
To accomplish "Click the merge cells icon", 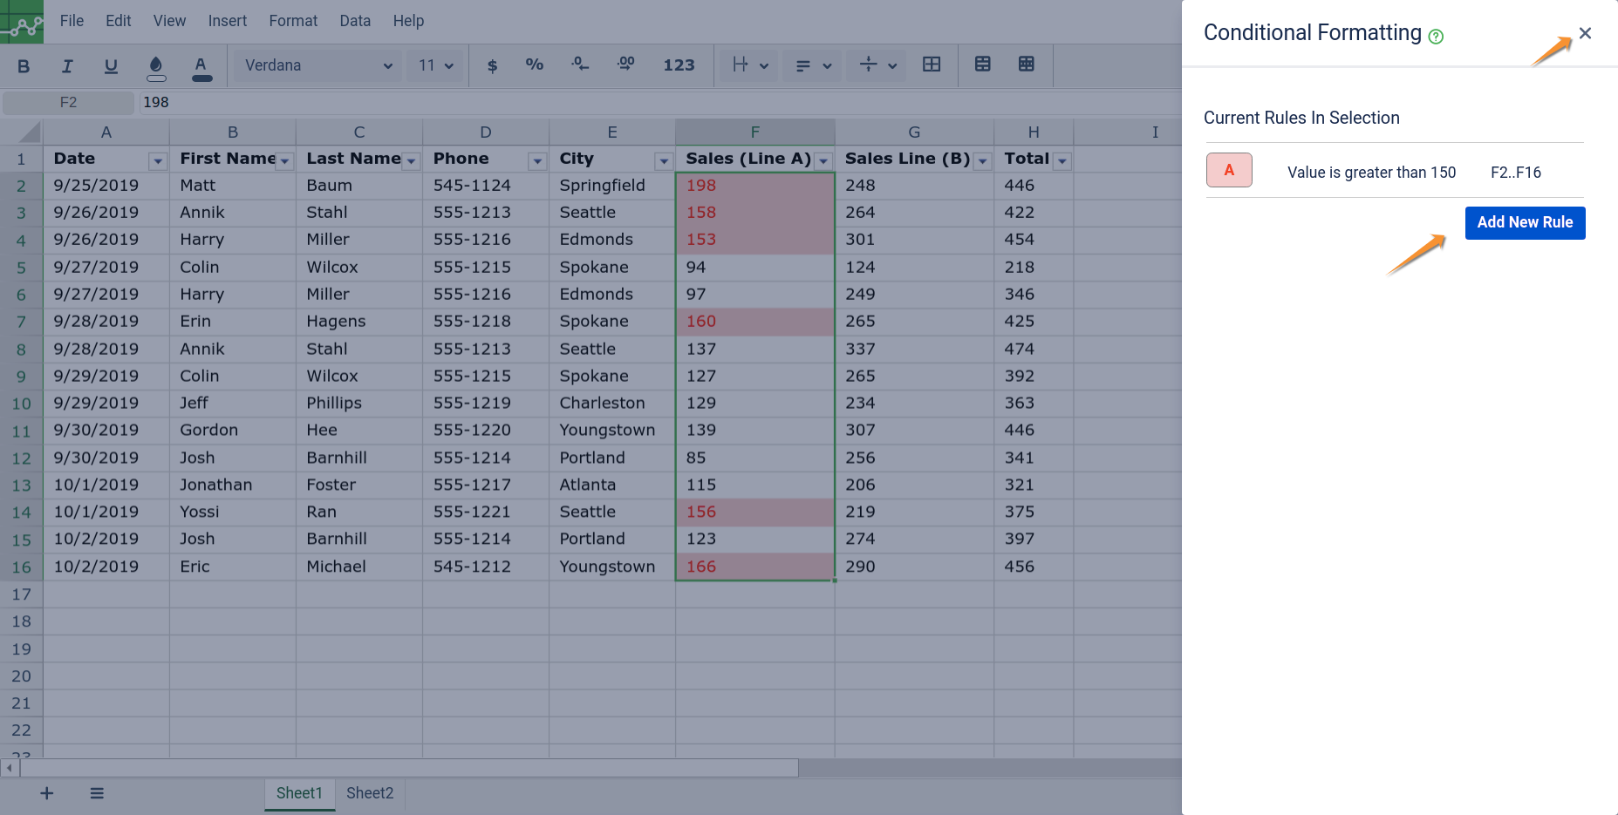I will tap(932, 65).
